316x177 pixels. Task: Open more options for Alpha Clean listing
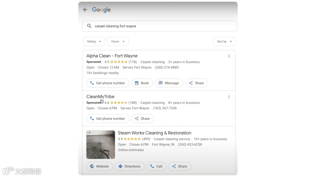tap(229, 56)
